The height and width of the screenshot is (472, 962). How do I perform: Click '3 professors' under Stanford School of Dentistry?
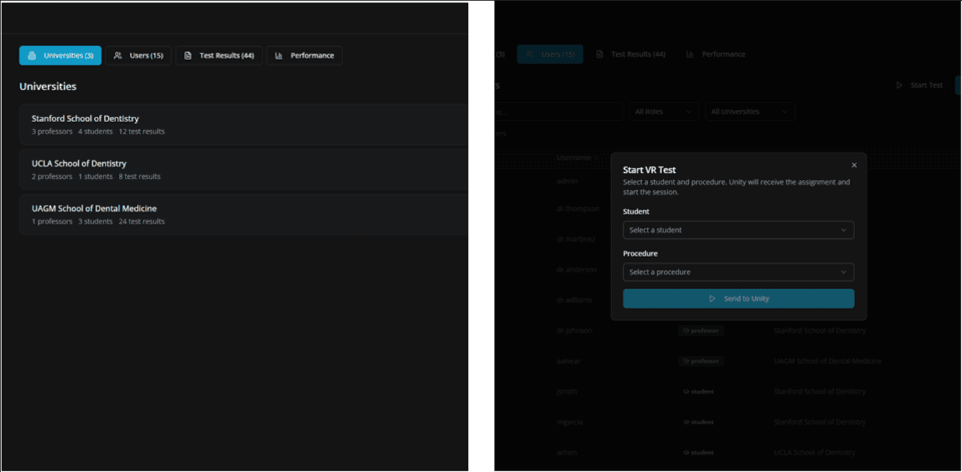click(52, 132)
